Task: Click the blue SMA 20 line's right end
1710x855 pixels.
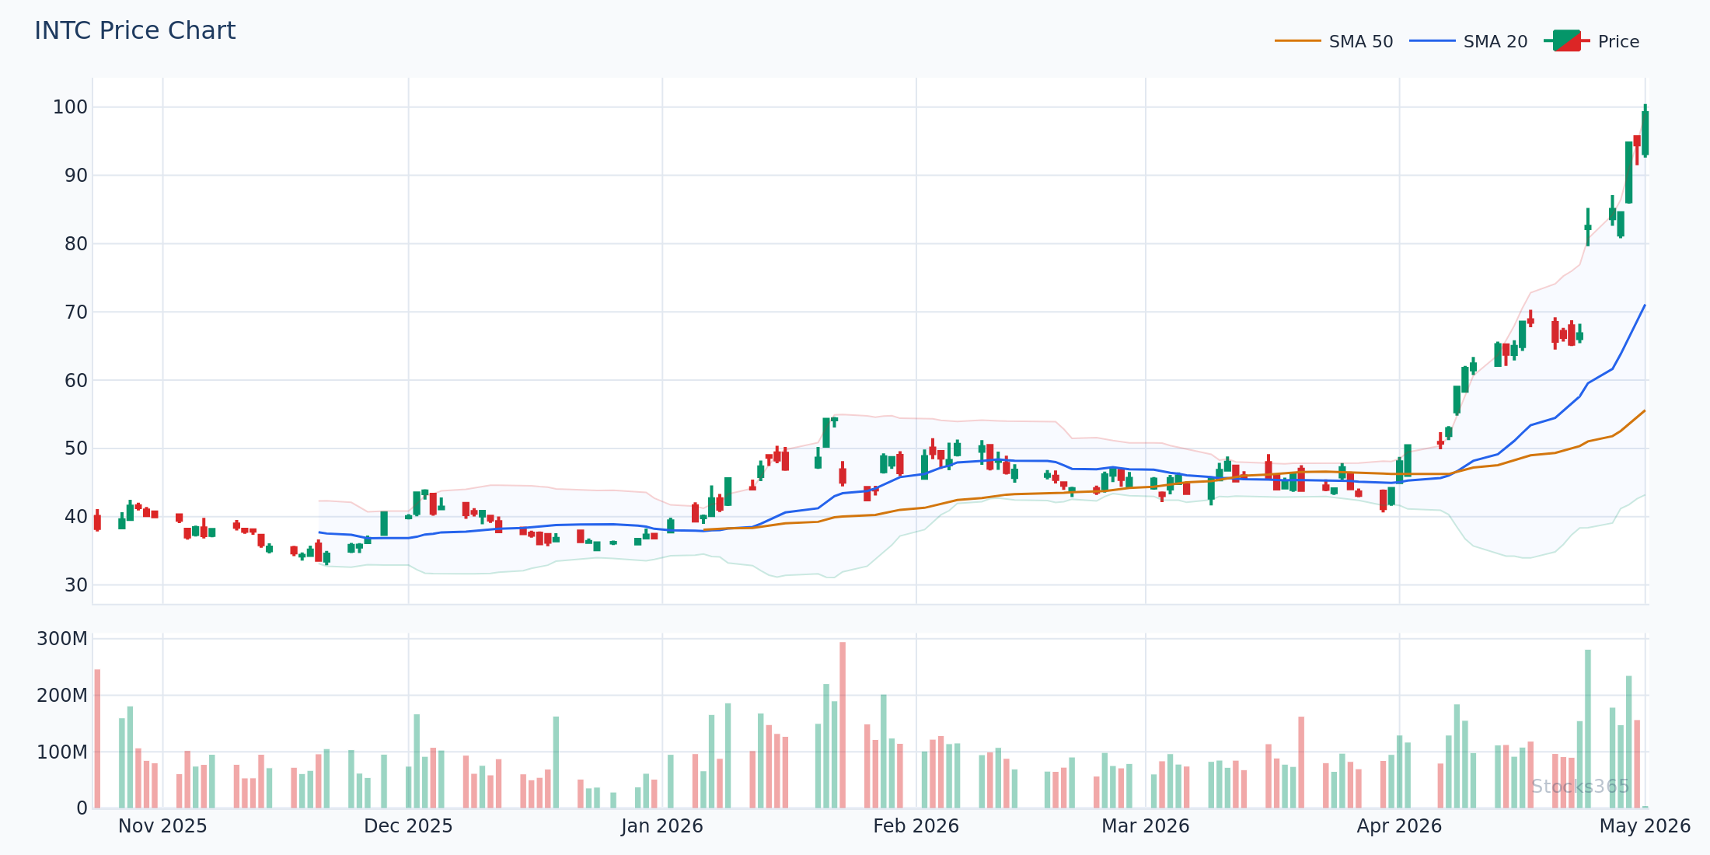Action: 1644,306
